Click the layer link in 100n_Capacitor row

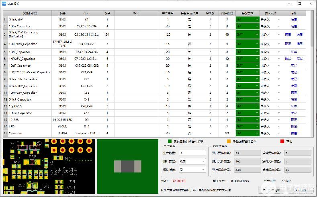point(294,26)
